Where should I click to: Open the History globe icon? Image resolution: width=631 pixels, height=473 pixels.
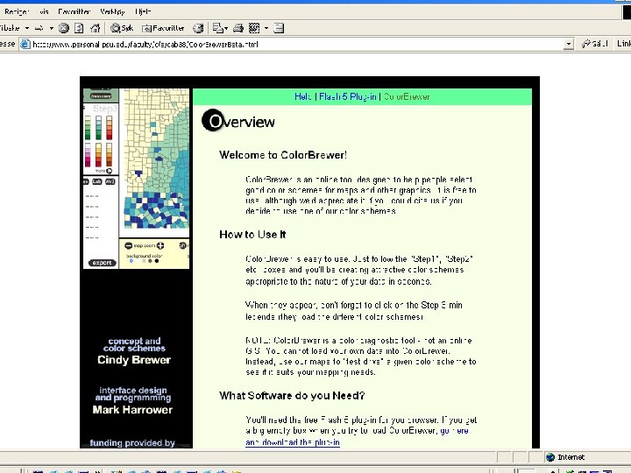[198, 28]
